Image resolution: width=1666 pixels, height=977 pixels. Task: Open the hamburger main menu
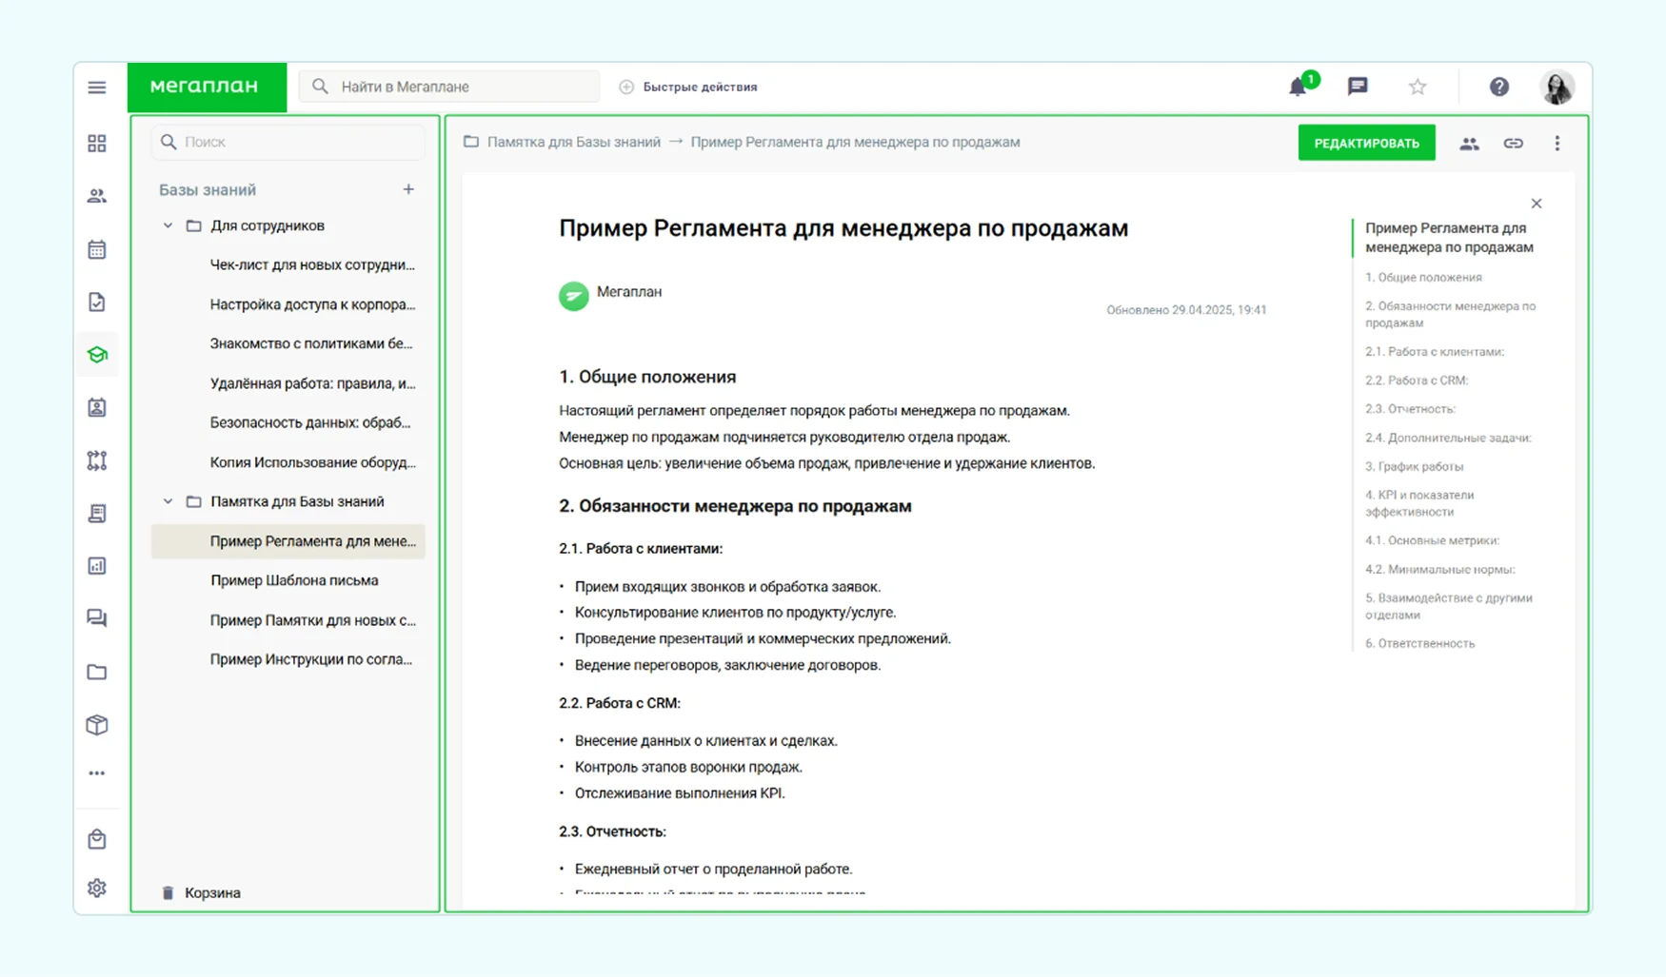pos(97,88)
